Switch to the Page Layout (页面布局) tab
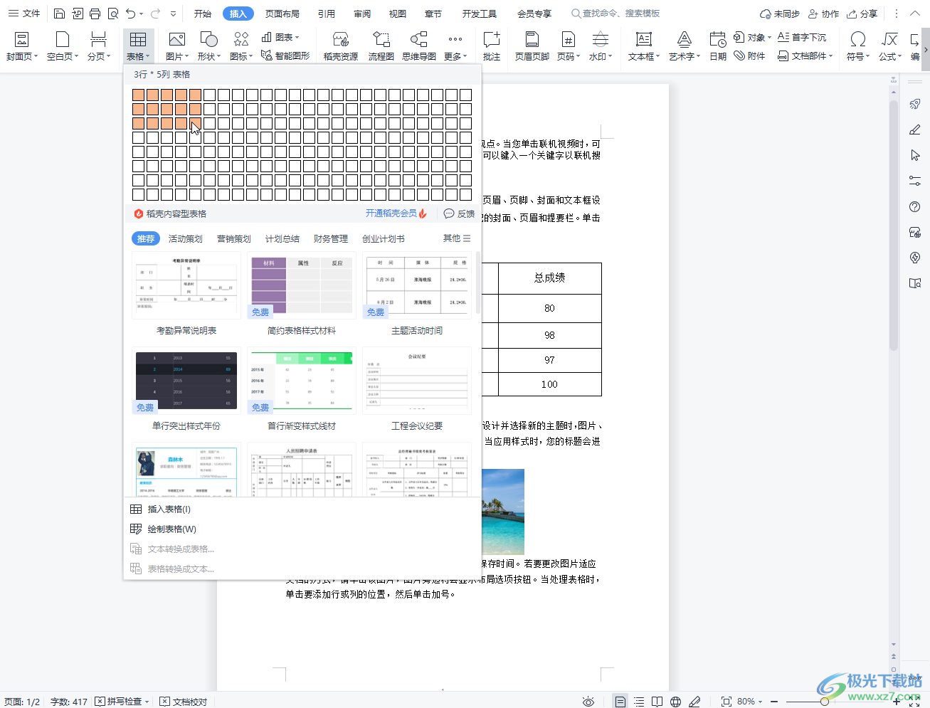930x708 pixels. pyautogui.click(x=282, y=14)
